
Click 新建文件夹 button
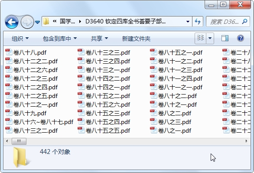pyautogui.click(x=136, y=39)
